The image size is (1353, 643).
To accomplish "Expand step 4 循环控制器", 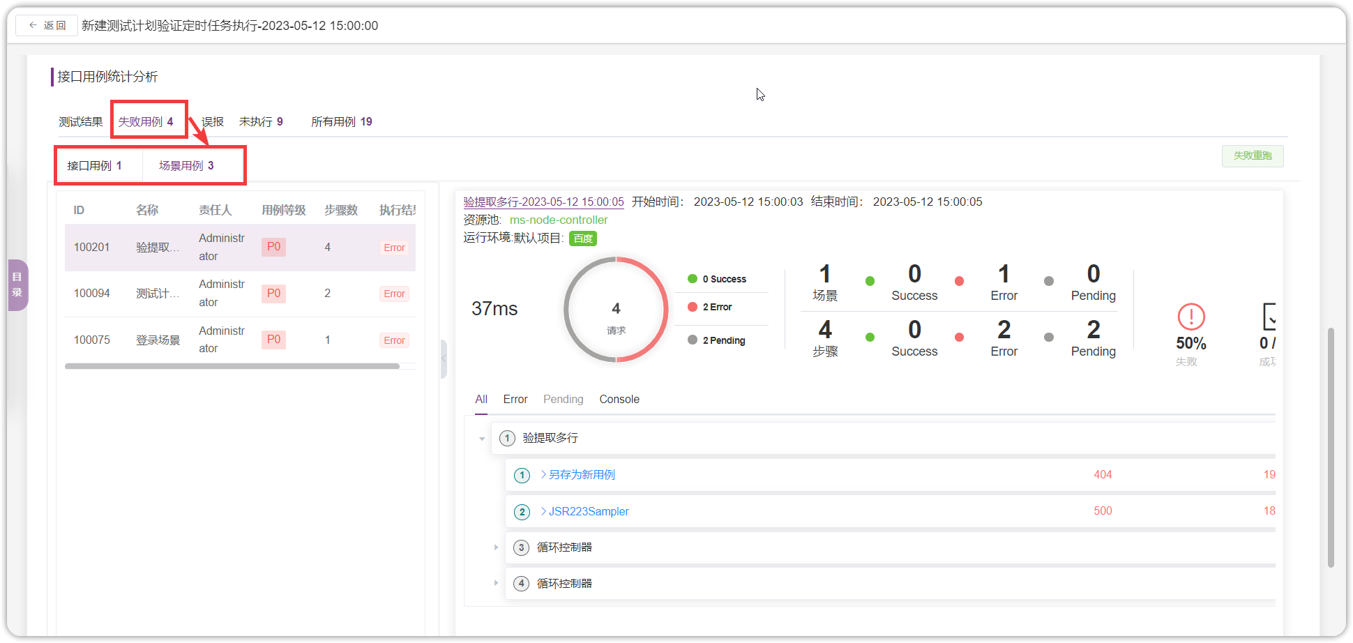I will tap(496, 583).
